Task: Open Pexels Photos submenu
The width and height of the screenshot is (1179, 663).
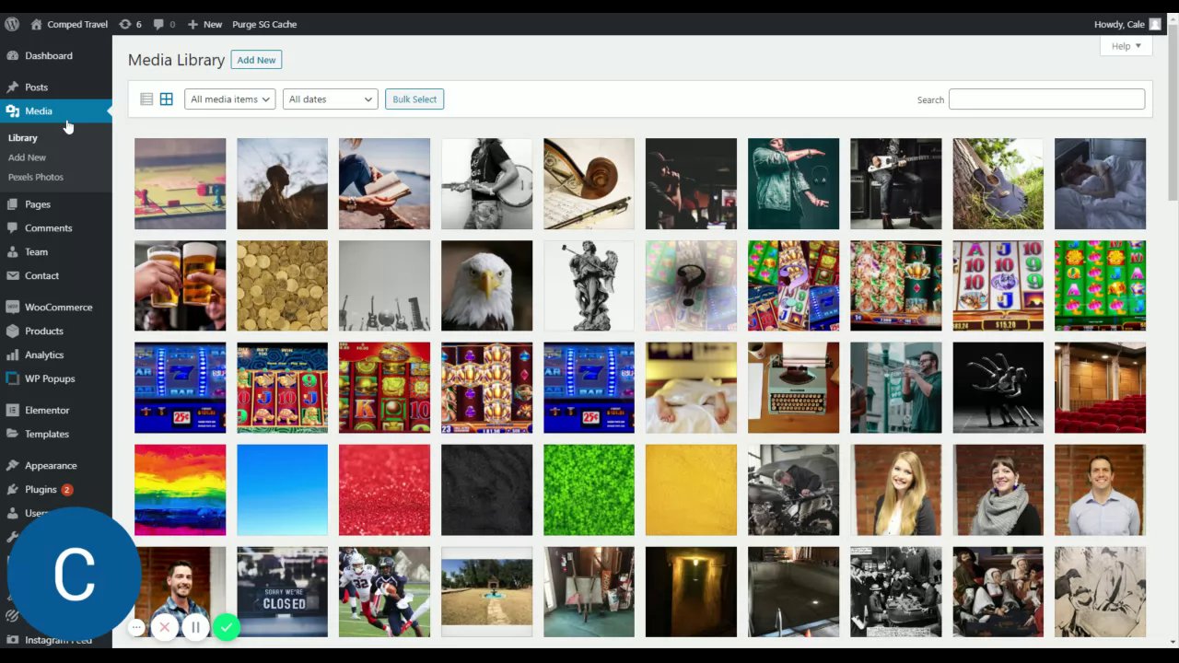Action: pyautogui.click(x=36, y=177)
